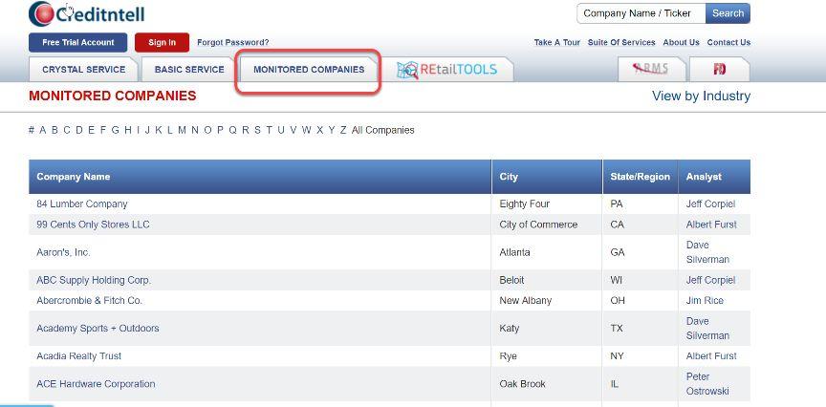Open Suite Of Services link
The width and height of the screenshot is (826, 407).
click(621, 43)
